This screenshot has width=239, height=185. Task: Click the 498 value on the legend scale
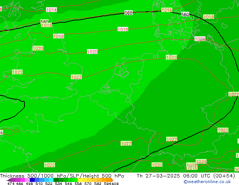[x=29, y=183]
